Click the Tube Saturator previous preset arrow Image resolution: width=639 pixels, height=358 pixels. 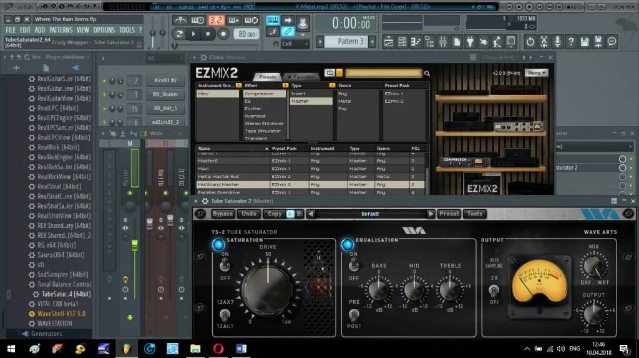pos(311,214)
